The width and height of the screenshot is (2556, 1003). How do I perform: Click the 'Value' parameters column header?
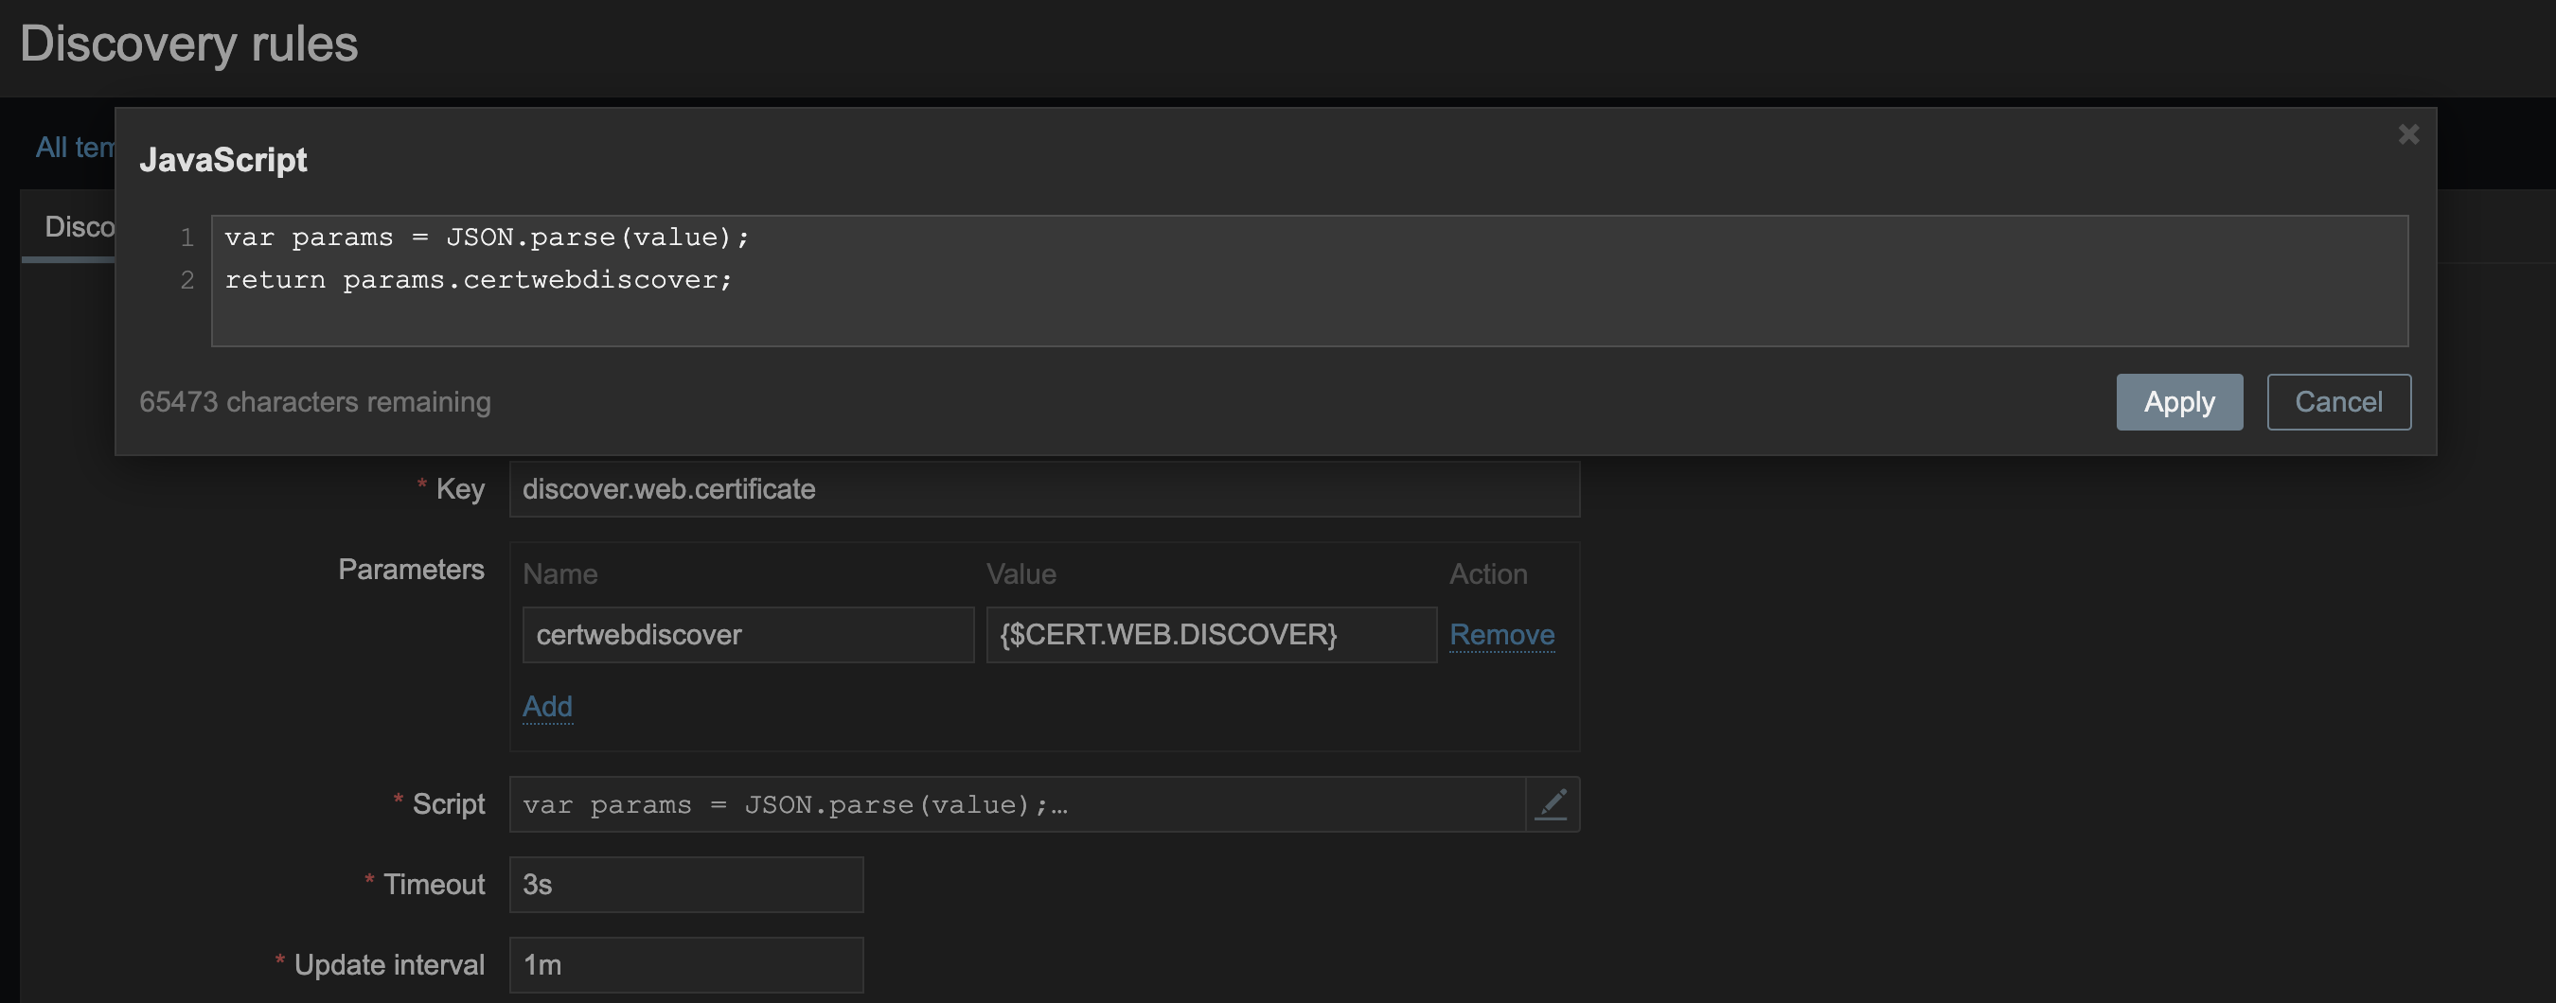point(1021,574)
